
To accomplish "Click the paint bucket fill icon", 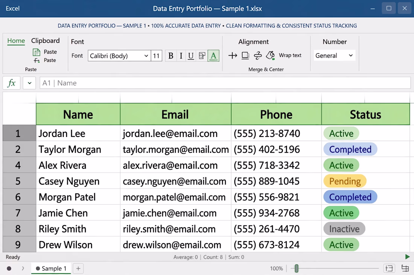I will point(270,56).
